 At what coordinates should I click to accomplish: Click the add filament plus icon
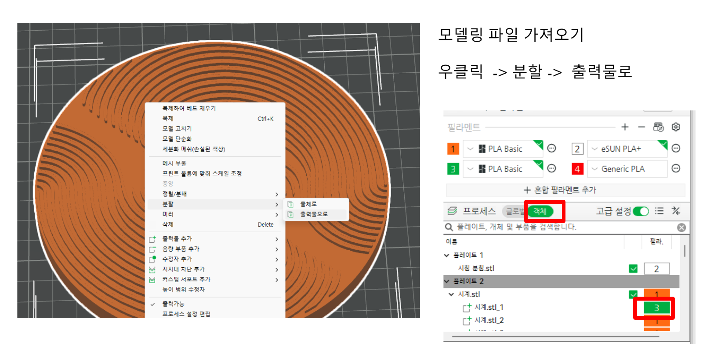pyautogui.click(x=625, y=127)
